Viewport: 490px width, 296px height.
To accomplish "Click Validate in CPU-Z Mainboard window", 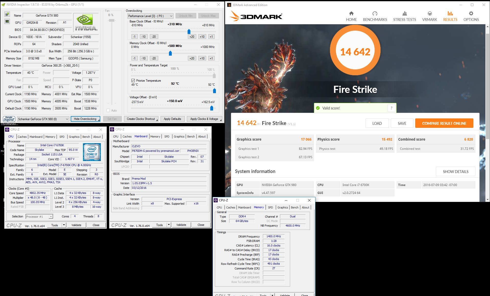I will pos(181,225).
